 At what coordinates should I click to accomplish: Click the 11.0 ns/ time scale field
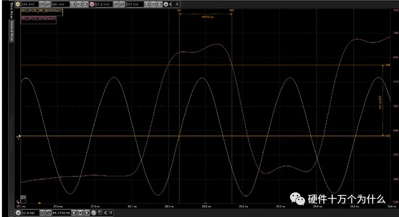[27, 212]
